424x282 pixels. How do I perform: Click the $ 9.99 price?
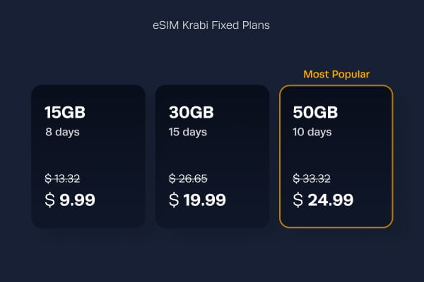(70, 200)
